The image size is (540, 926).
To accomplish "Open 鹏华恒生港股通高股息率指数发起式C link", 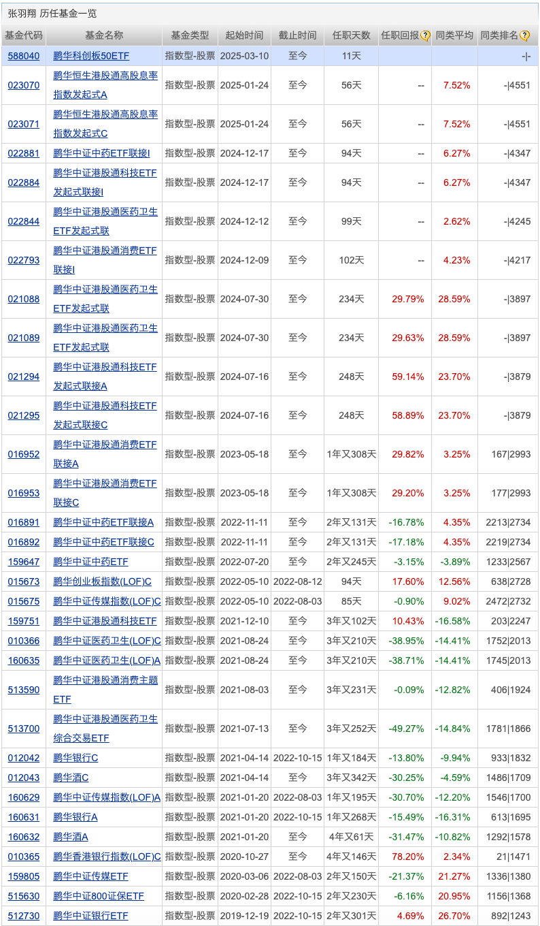I will tap(105, 124).
